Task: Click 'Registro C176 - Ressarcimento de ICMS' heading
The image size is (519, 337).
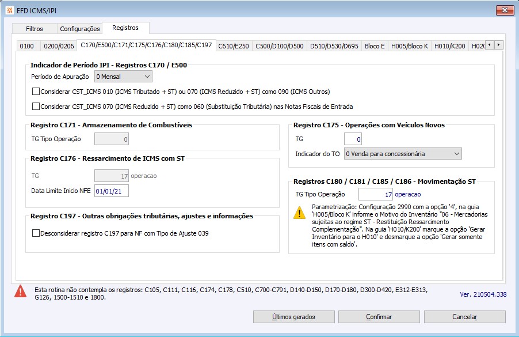Action: tap(108, 158)
